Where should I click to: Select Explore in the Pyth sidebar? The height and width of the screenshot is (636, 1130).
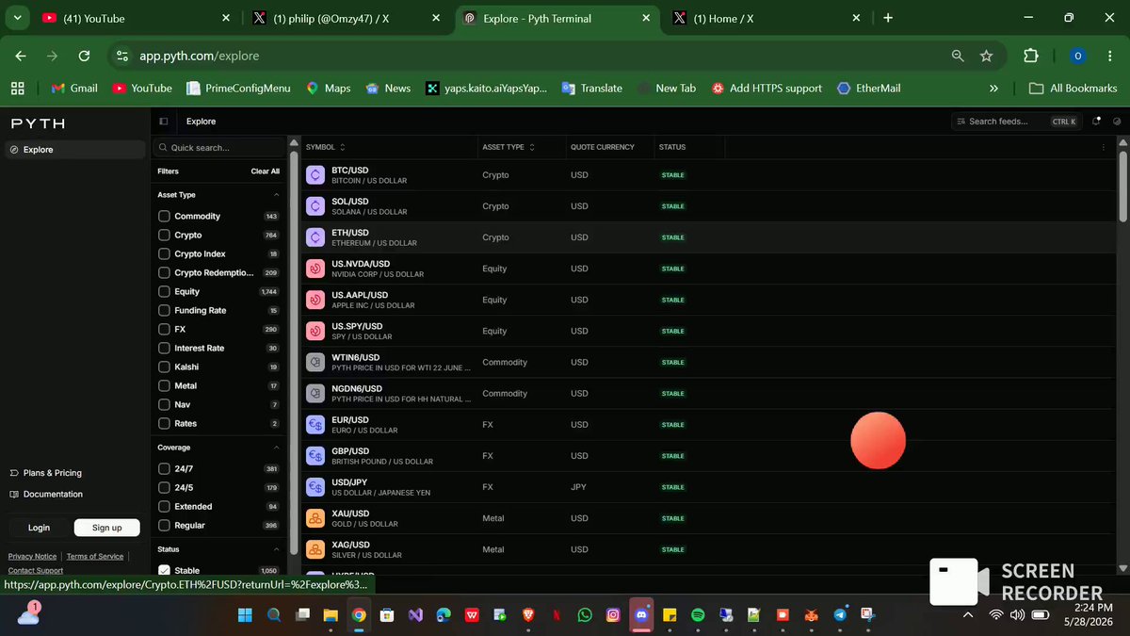[74, 150]
